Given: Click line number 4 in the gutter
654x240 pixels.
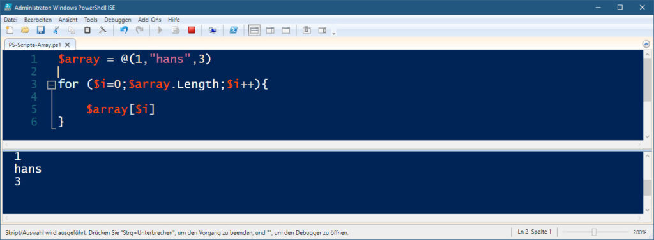Looking at the screenshot, I should (x=34, y=97).
